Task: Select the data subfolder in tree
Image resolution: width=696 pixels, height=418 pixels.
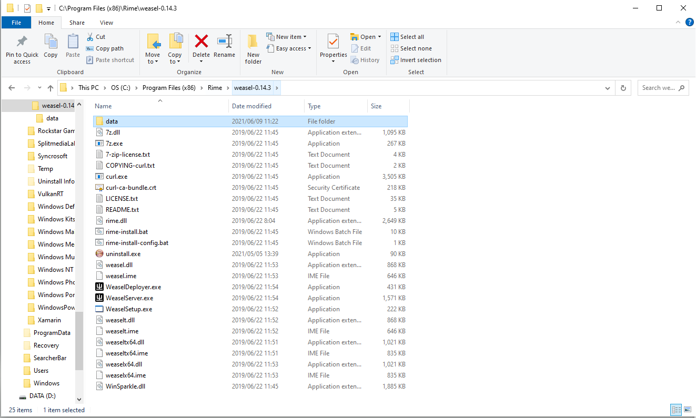Action: click(52, 118)
